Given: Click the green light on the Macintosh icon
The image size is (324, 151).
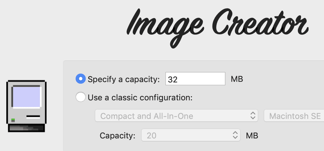Looking at the screenshot, I should coord(13,119).
